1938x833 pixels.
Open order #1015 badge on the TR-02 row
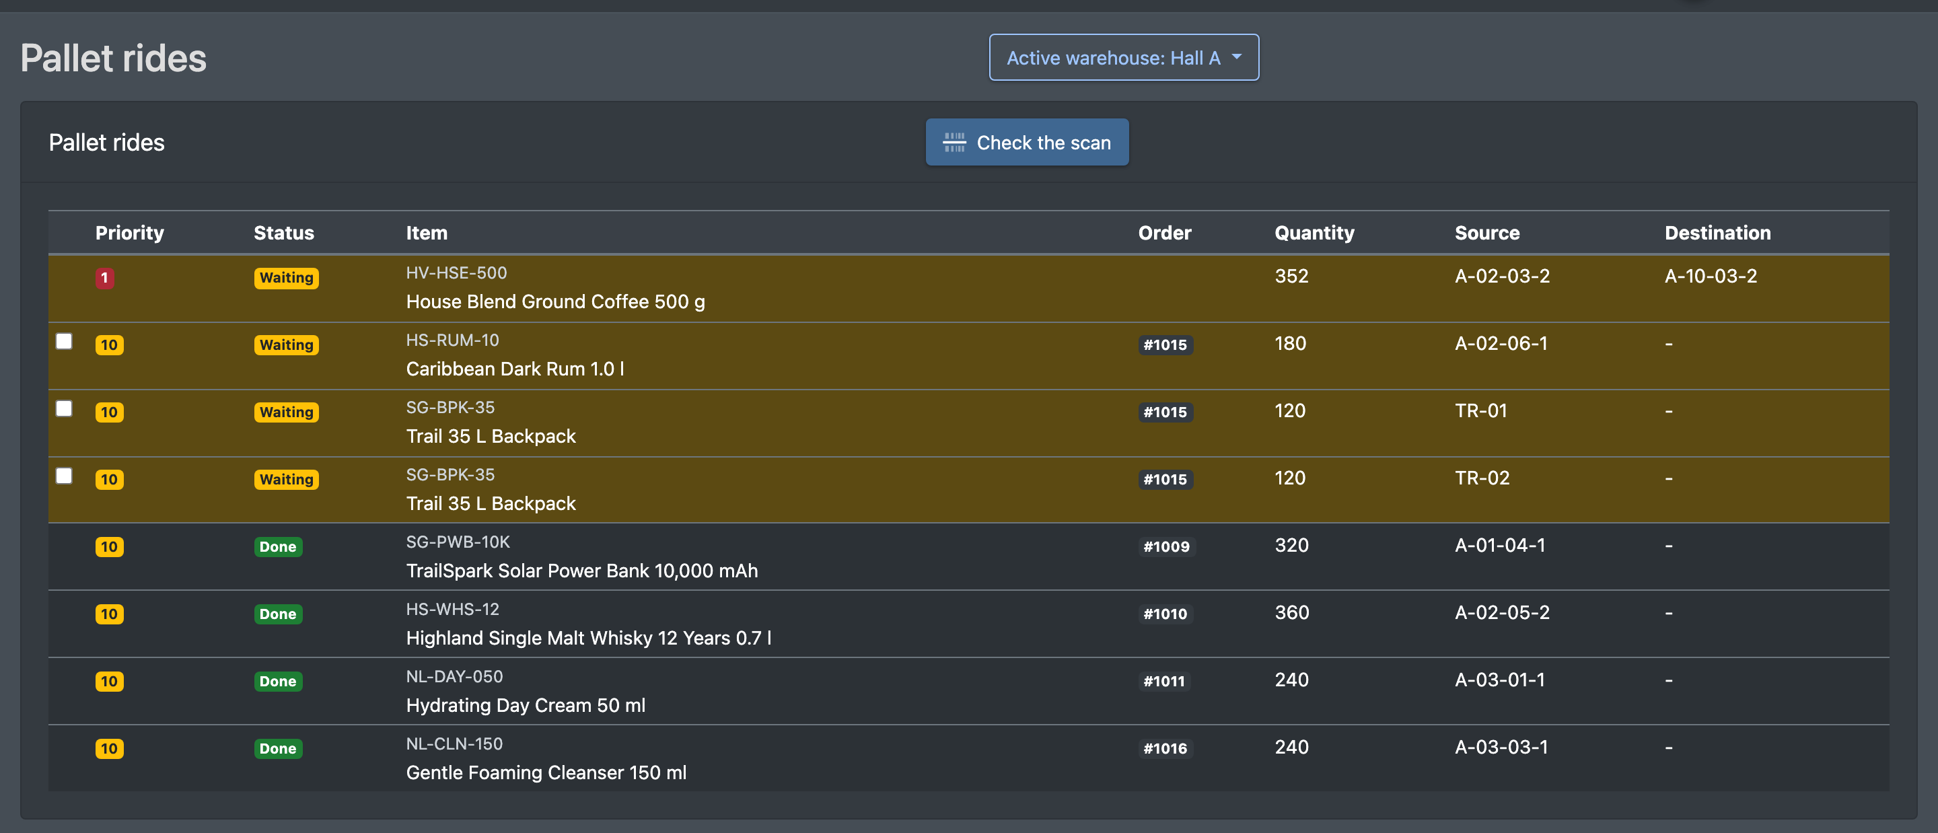coord(1165,479)
